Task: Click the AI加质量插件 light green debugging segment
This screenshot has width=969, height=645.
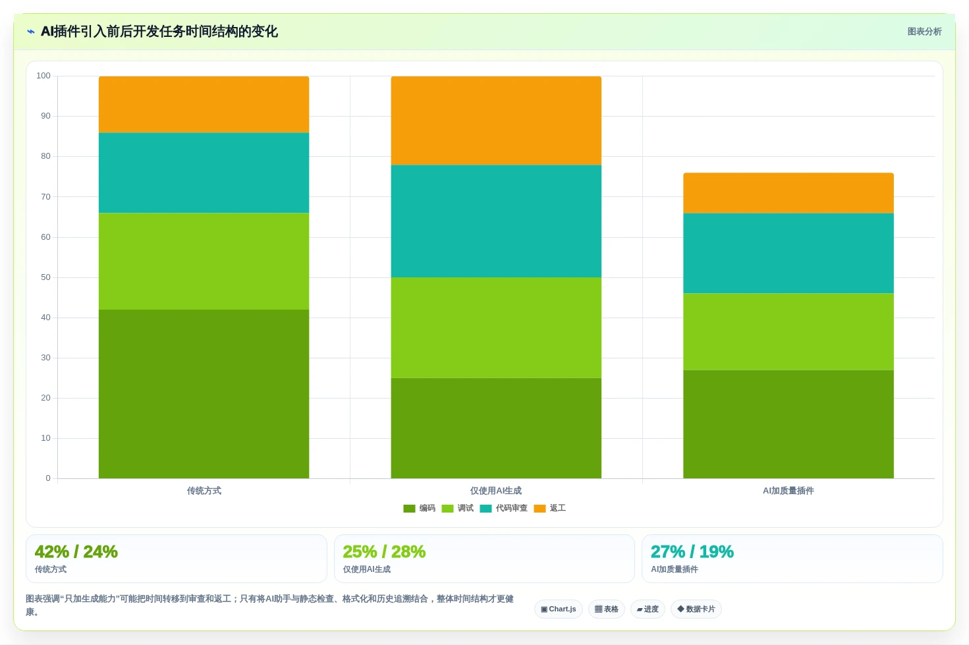Action: [x=789, y=331]
